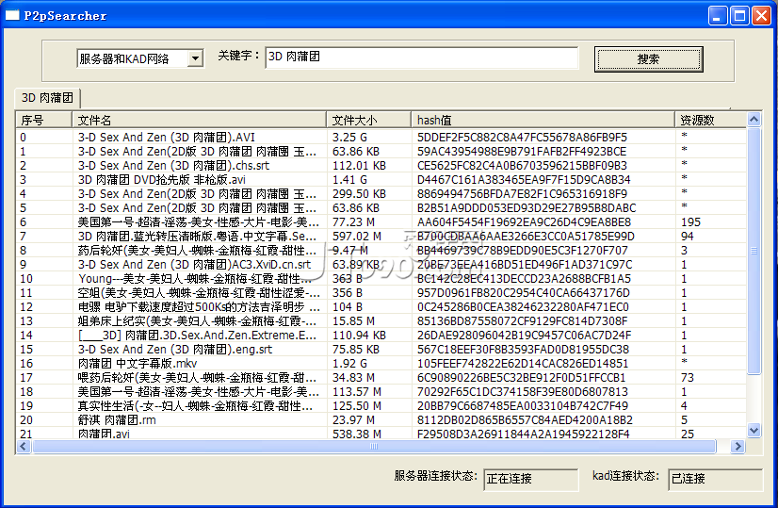Image resolution: width=778 pixels, height=508 pixels.
Task: Click into the 关键字 keyword input field
Action: [421, 57]
